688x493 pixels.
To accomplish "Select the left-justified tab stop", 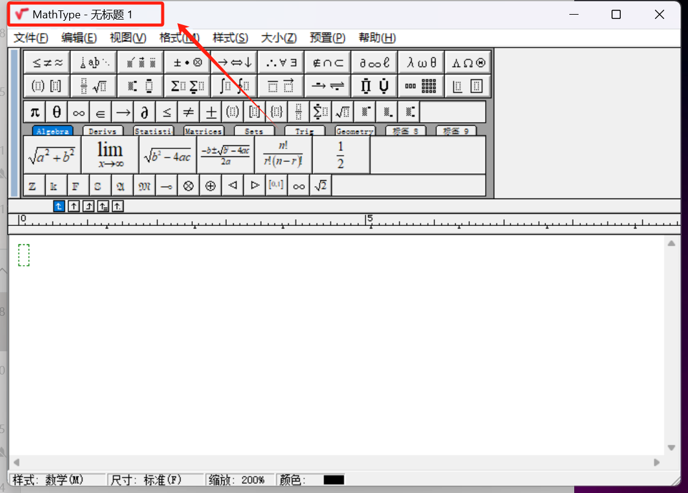I will tap(59, 206).
